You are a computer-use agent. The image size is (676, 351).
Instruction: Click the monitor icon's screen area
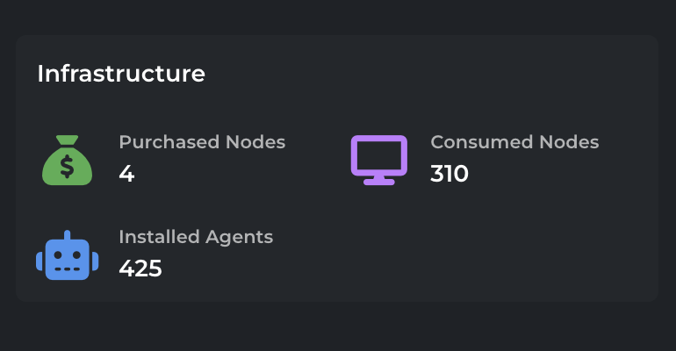378,155
